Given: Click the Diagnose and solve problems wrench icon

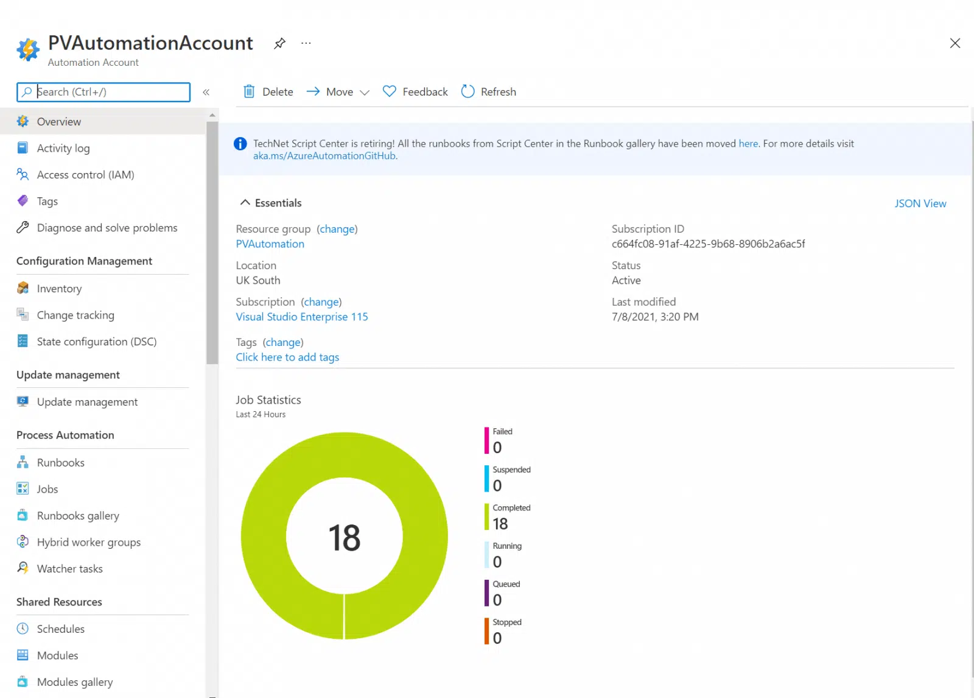Looking at the screenshot, I should [23, 228].
